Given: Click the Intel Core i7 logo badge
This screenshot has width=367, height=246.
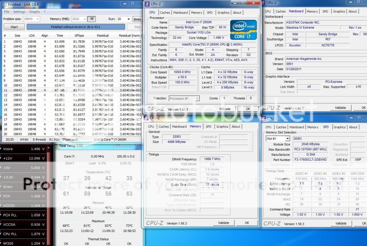Looking at the screenshot, I should [243, 30].
